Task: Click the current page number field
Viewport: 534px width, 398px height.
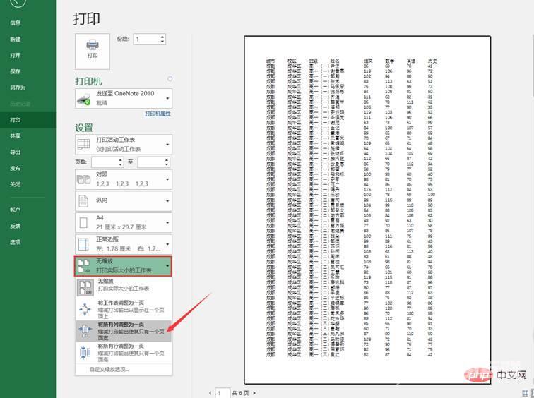Action: click(x=222, y=393)
